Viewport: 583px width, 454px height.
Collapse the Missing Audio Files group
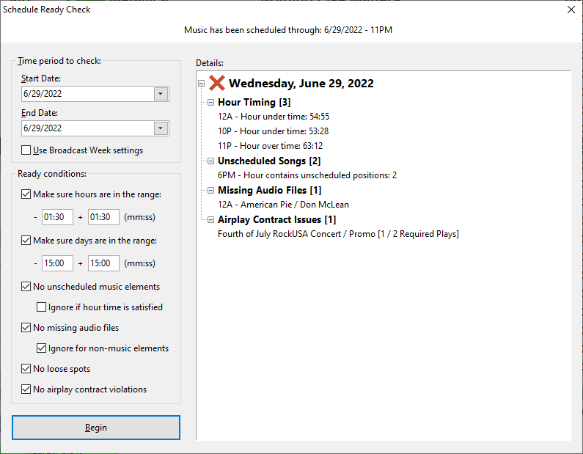point(210,191)
